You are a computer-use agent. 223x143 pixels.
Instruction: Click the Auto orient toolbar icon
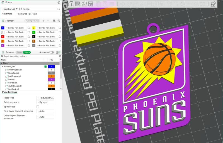click(84, 4)
